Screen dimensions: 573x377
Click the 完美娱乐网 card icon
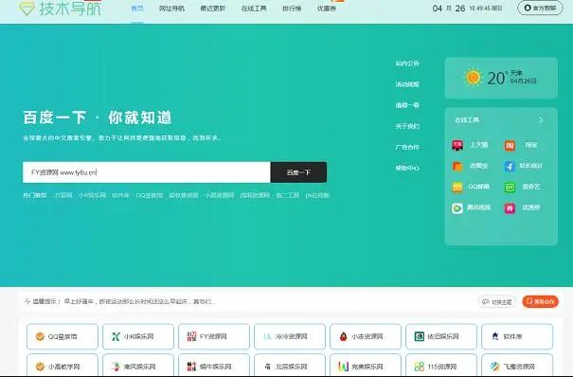[343, 367]
